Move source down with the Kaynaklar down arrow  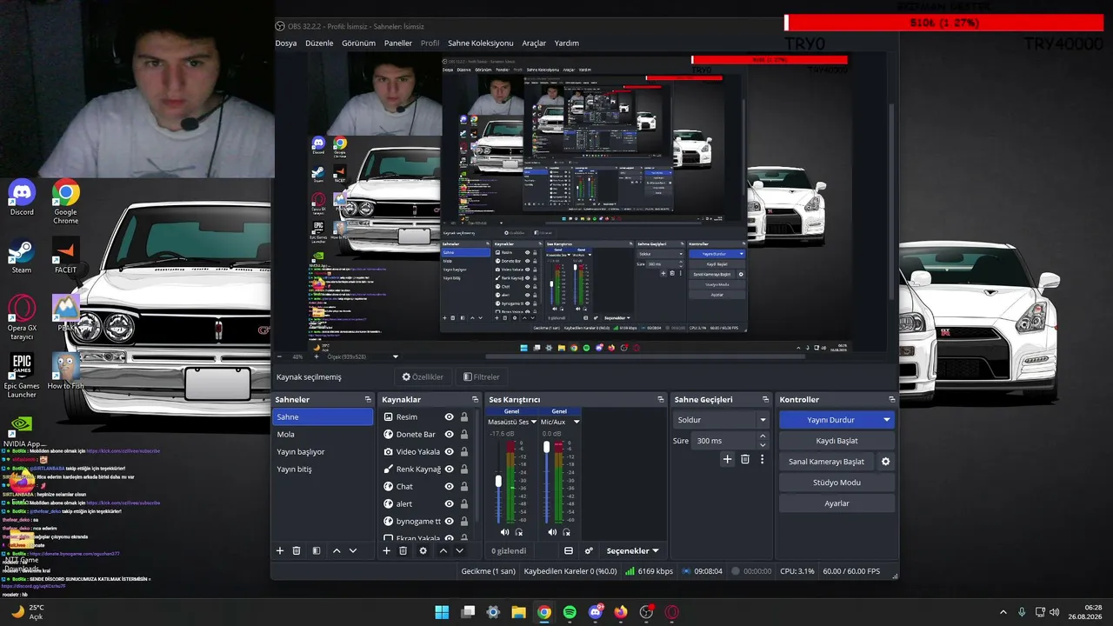(460, 550)
